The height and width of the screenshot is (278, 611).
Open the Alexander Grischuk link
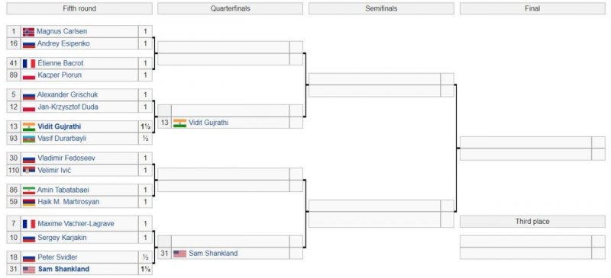click(x=67, y=94)
